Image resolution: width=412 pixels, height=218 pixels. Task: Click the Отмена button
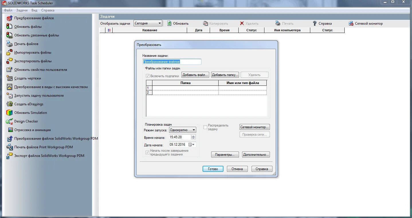pos(237,169)
